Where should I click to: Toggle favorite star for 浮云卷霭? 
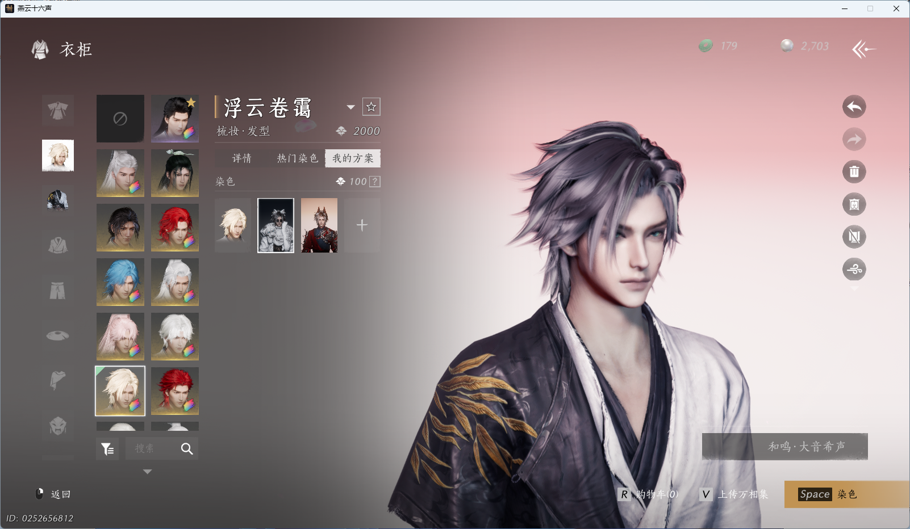point(371,107)
